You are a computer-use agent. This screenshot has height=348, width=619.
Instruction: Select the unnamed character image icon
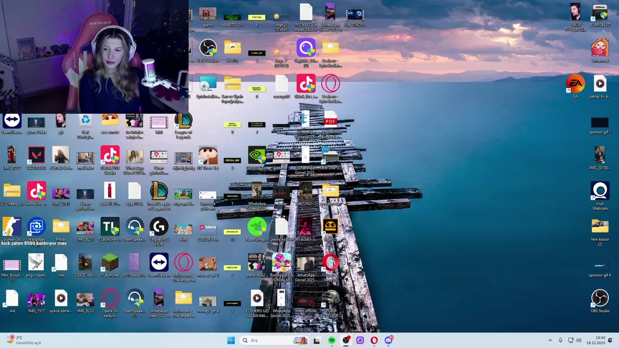pyautogui.click(x=600, y=51)
